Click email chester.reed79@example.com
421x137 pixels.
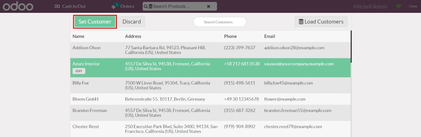pyautogui.click(x=293, y=126)
